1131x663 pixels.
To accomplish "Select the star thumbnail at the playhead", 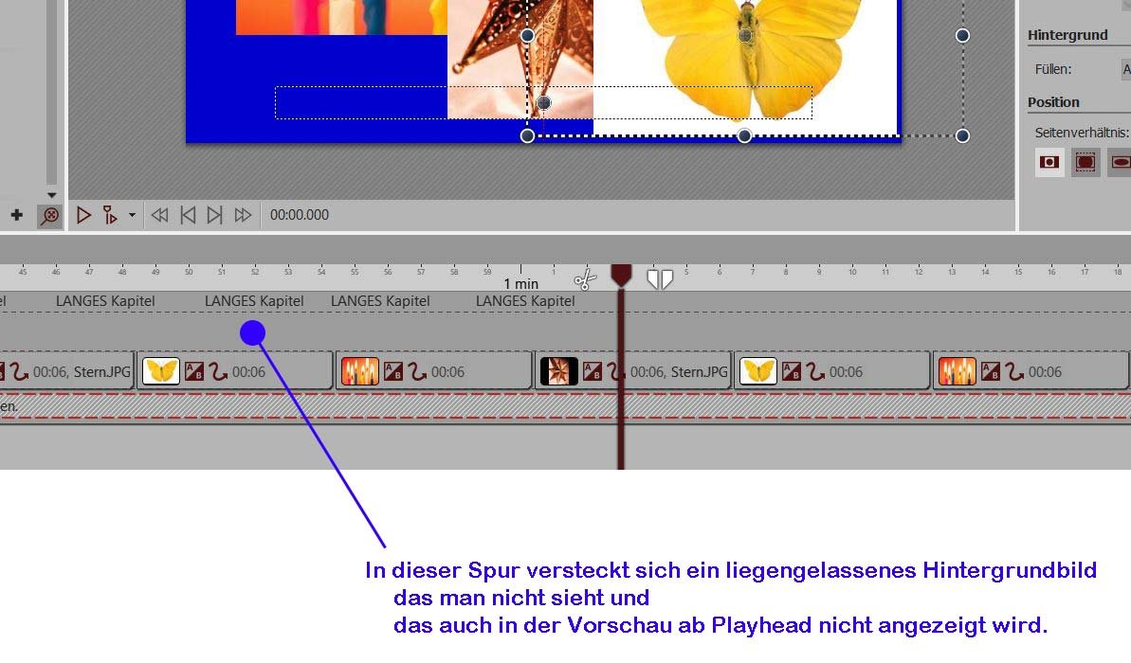I will coord(559,371).
